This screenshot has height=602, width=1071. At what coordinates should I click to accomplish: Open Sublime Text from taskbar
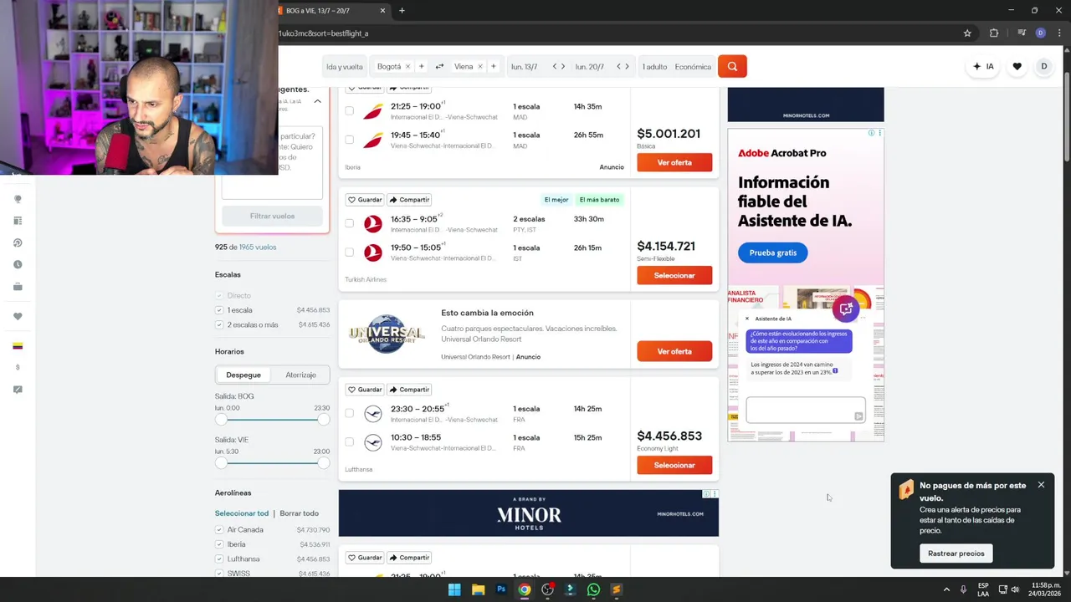[x=617, y=589]
